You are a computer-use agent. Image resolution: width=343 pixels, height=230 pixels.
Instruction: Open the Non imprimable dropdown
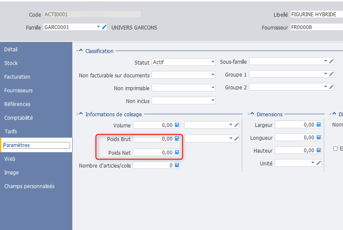click(x=213, y=88)
